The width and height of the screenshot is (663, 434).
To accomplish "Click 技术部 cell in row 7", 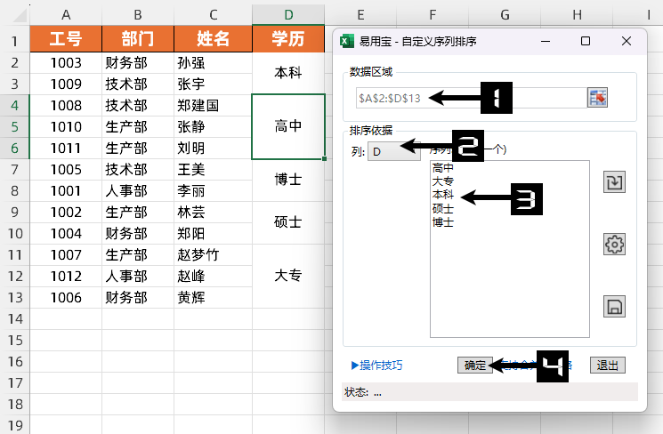I will coord(138,170).
